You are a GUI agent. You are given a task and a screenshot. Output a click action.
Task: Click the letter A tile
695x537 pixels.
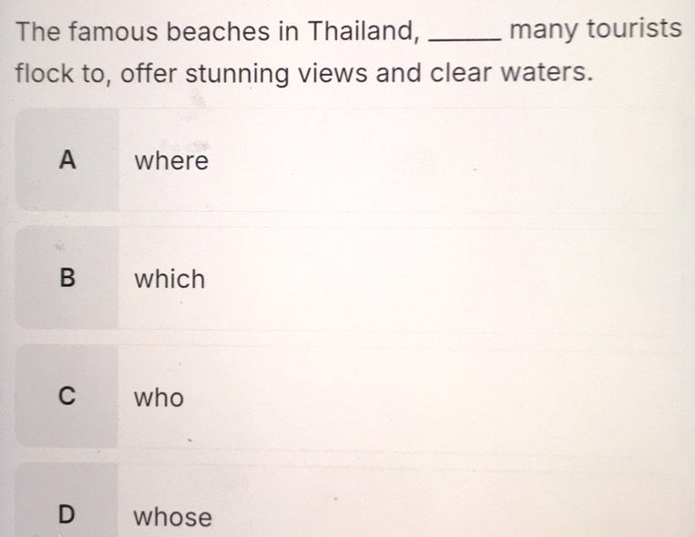(x=66, y=161)
